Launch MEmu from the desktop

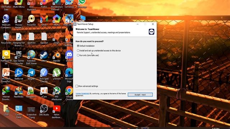coord(57,20)
